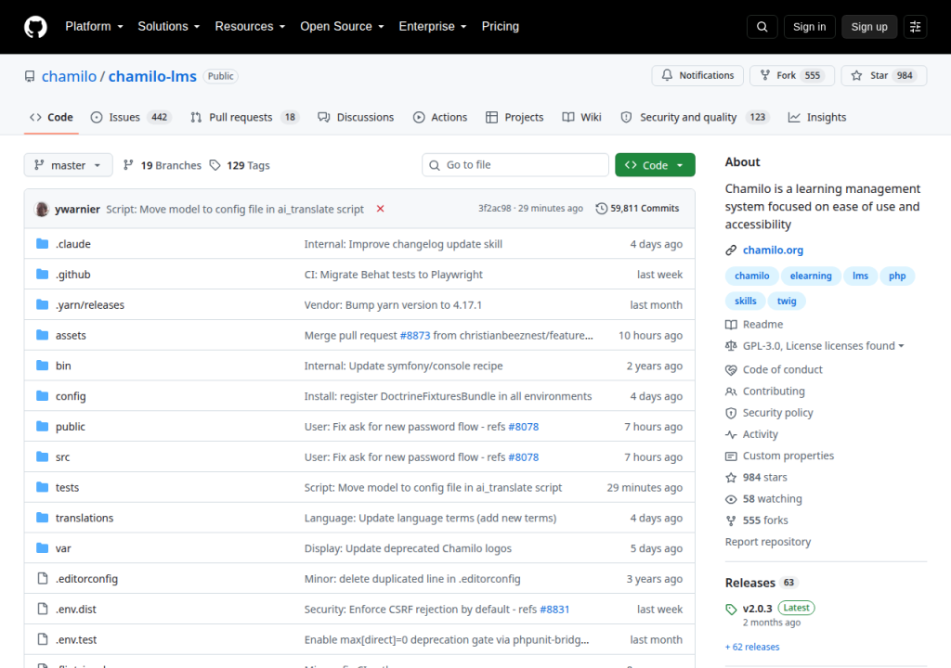Click the assets folder icon

pos(42,335)
